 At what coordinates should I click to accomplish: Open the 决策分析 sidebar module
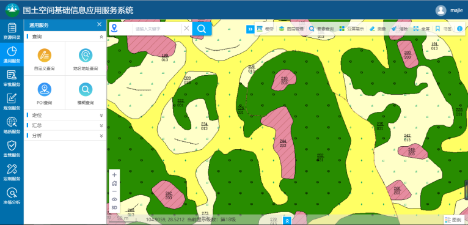coord(12,196)
